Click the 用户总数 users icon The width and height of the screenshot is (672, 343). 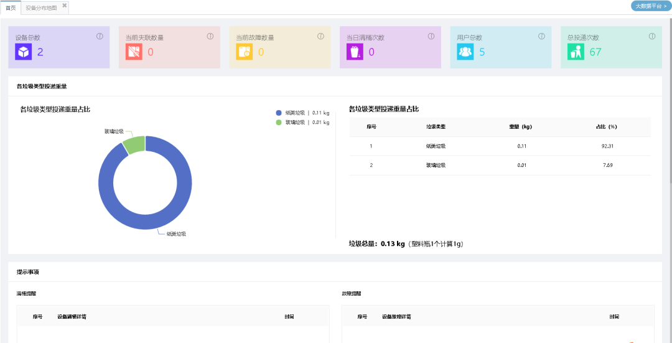tap(465, 52)
